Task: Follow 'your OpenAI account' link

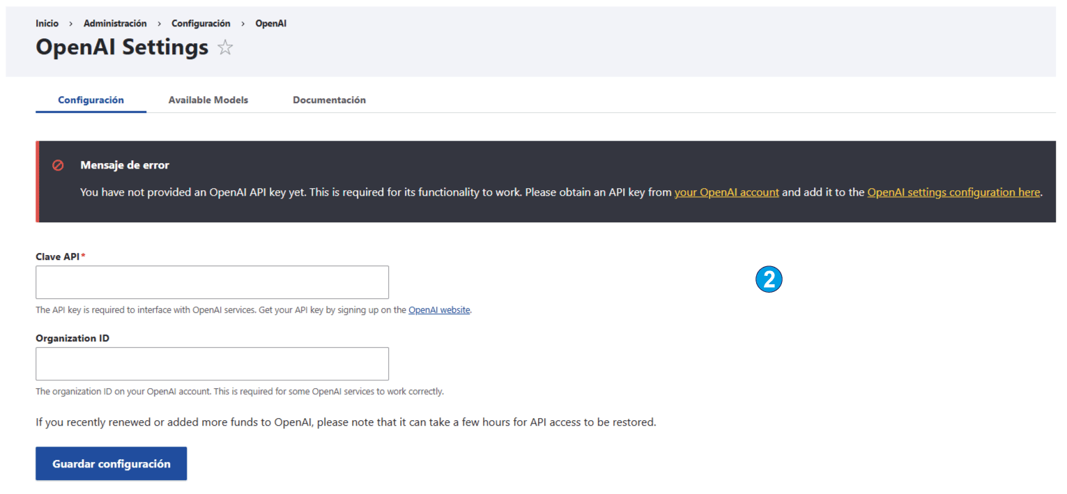Action: 727,192
